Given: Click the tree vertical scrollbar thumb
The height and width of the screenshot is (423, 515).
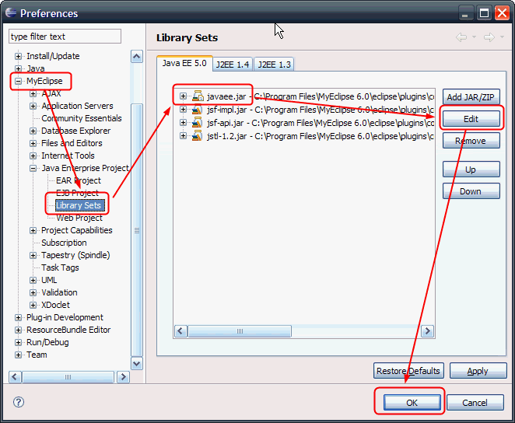Looking at the screenshot, I should click(137, 230).
